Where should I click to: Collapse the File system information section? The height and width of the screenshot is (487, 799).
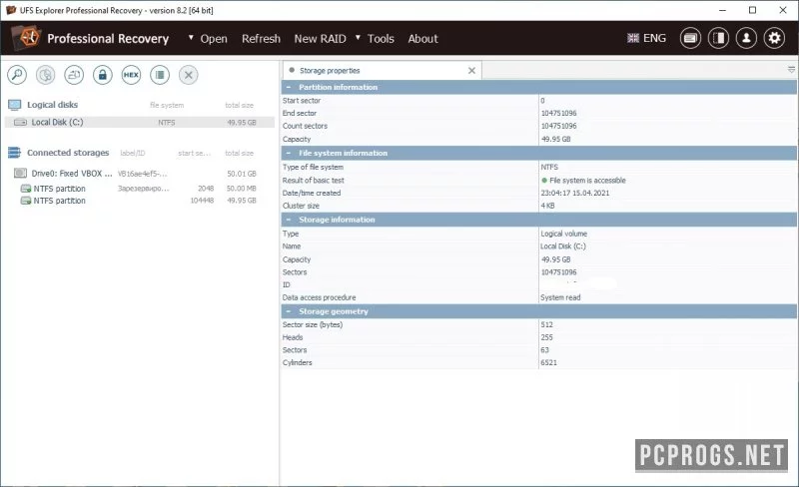(289, 153)
